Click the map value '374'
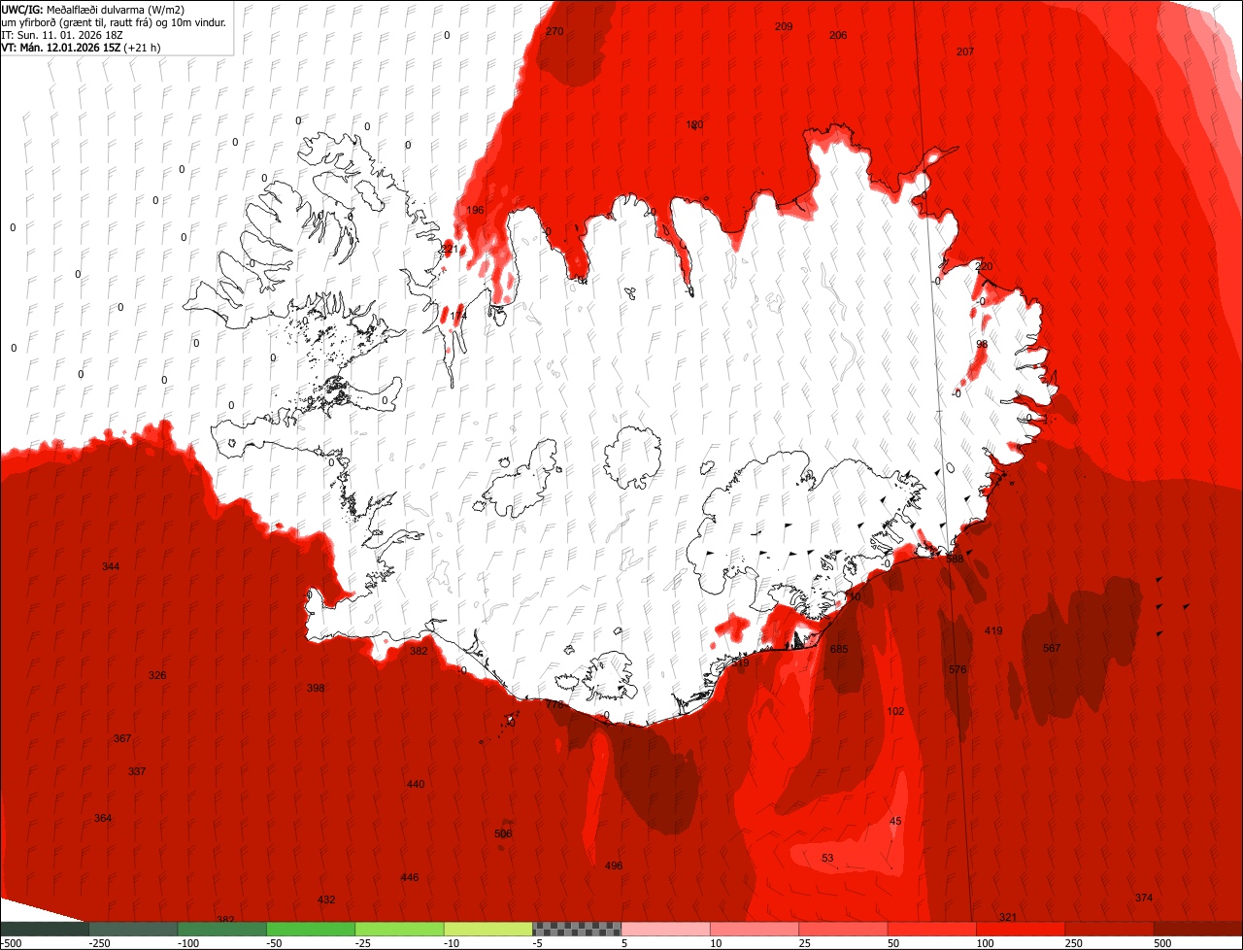 point(1144,898)
